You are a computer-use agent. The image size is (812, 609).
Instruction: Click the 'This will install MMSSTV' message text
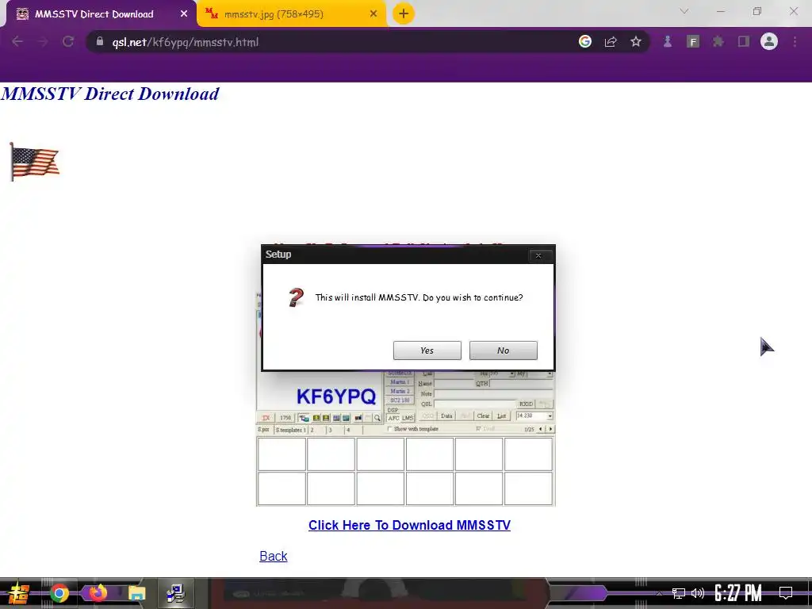click(419, 298)
